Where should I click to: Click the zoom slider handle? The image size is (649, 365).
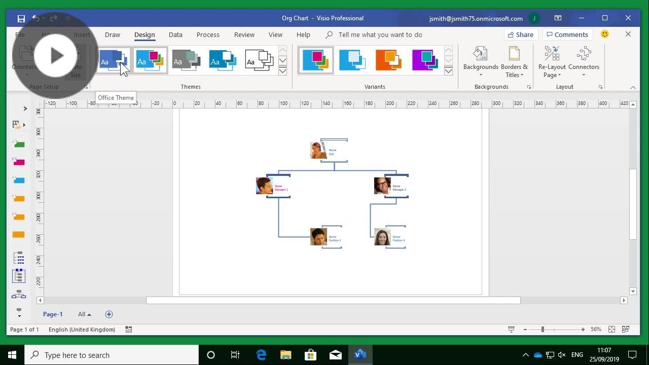[543, 330]
